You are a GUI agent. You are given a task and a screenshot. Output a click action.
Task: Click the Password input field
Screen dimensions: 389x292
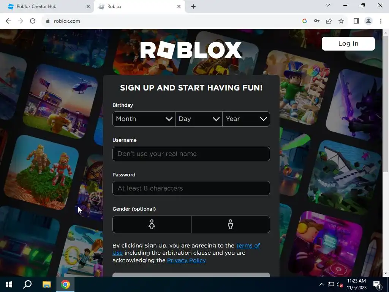[191, 188]
